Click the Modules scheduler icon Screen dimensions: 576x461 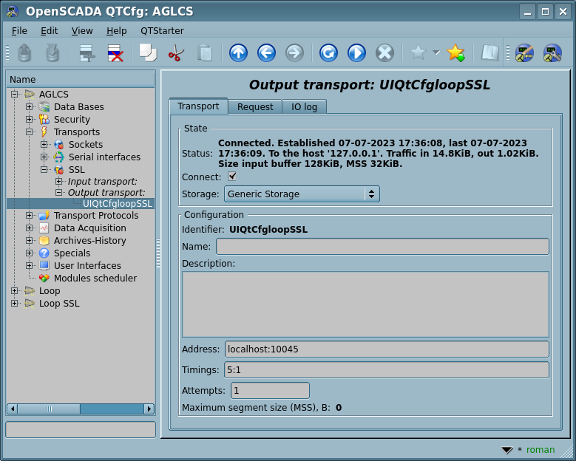click(x=44, y=279)
